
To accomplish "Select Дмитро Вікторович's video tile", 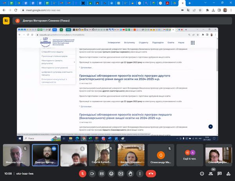I will (45, 154).
